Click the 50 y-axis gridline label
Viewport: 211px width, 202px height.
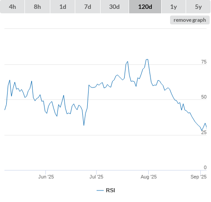[204, 97]
